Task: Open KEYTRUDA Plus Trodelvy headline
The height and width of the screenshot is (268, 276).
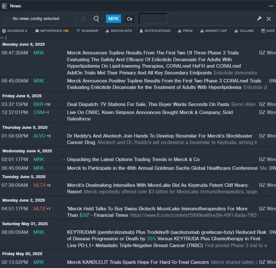Action: (x=167, y=239)
